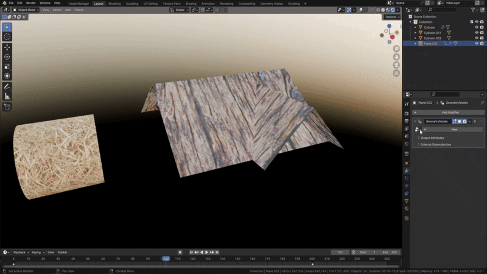
Task: Open the Object Data properties tab
Action: 406,201
